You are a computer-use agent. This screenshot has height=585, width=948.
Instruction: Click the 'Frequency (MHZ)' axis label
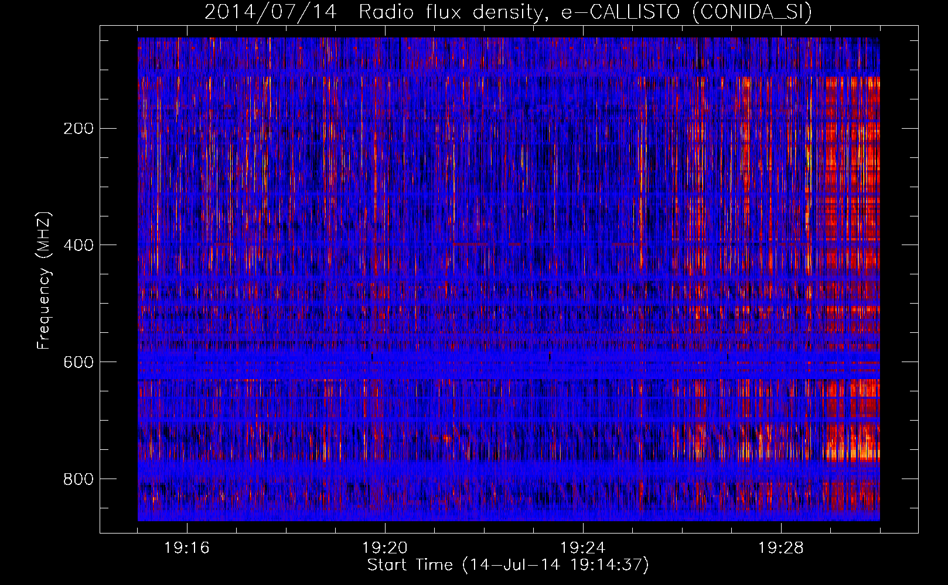pos(45,280)
